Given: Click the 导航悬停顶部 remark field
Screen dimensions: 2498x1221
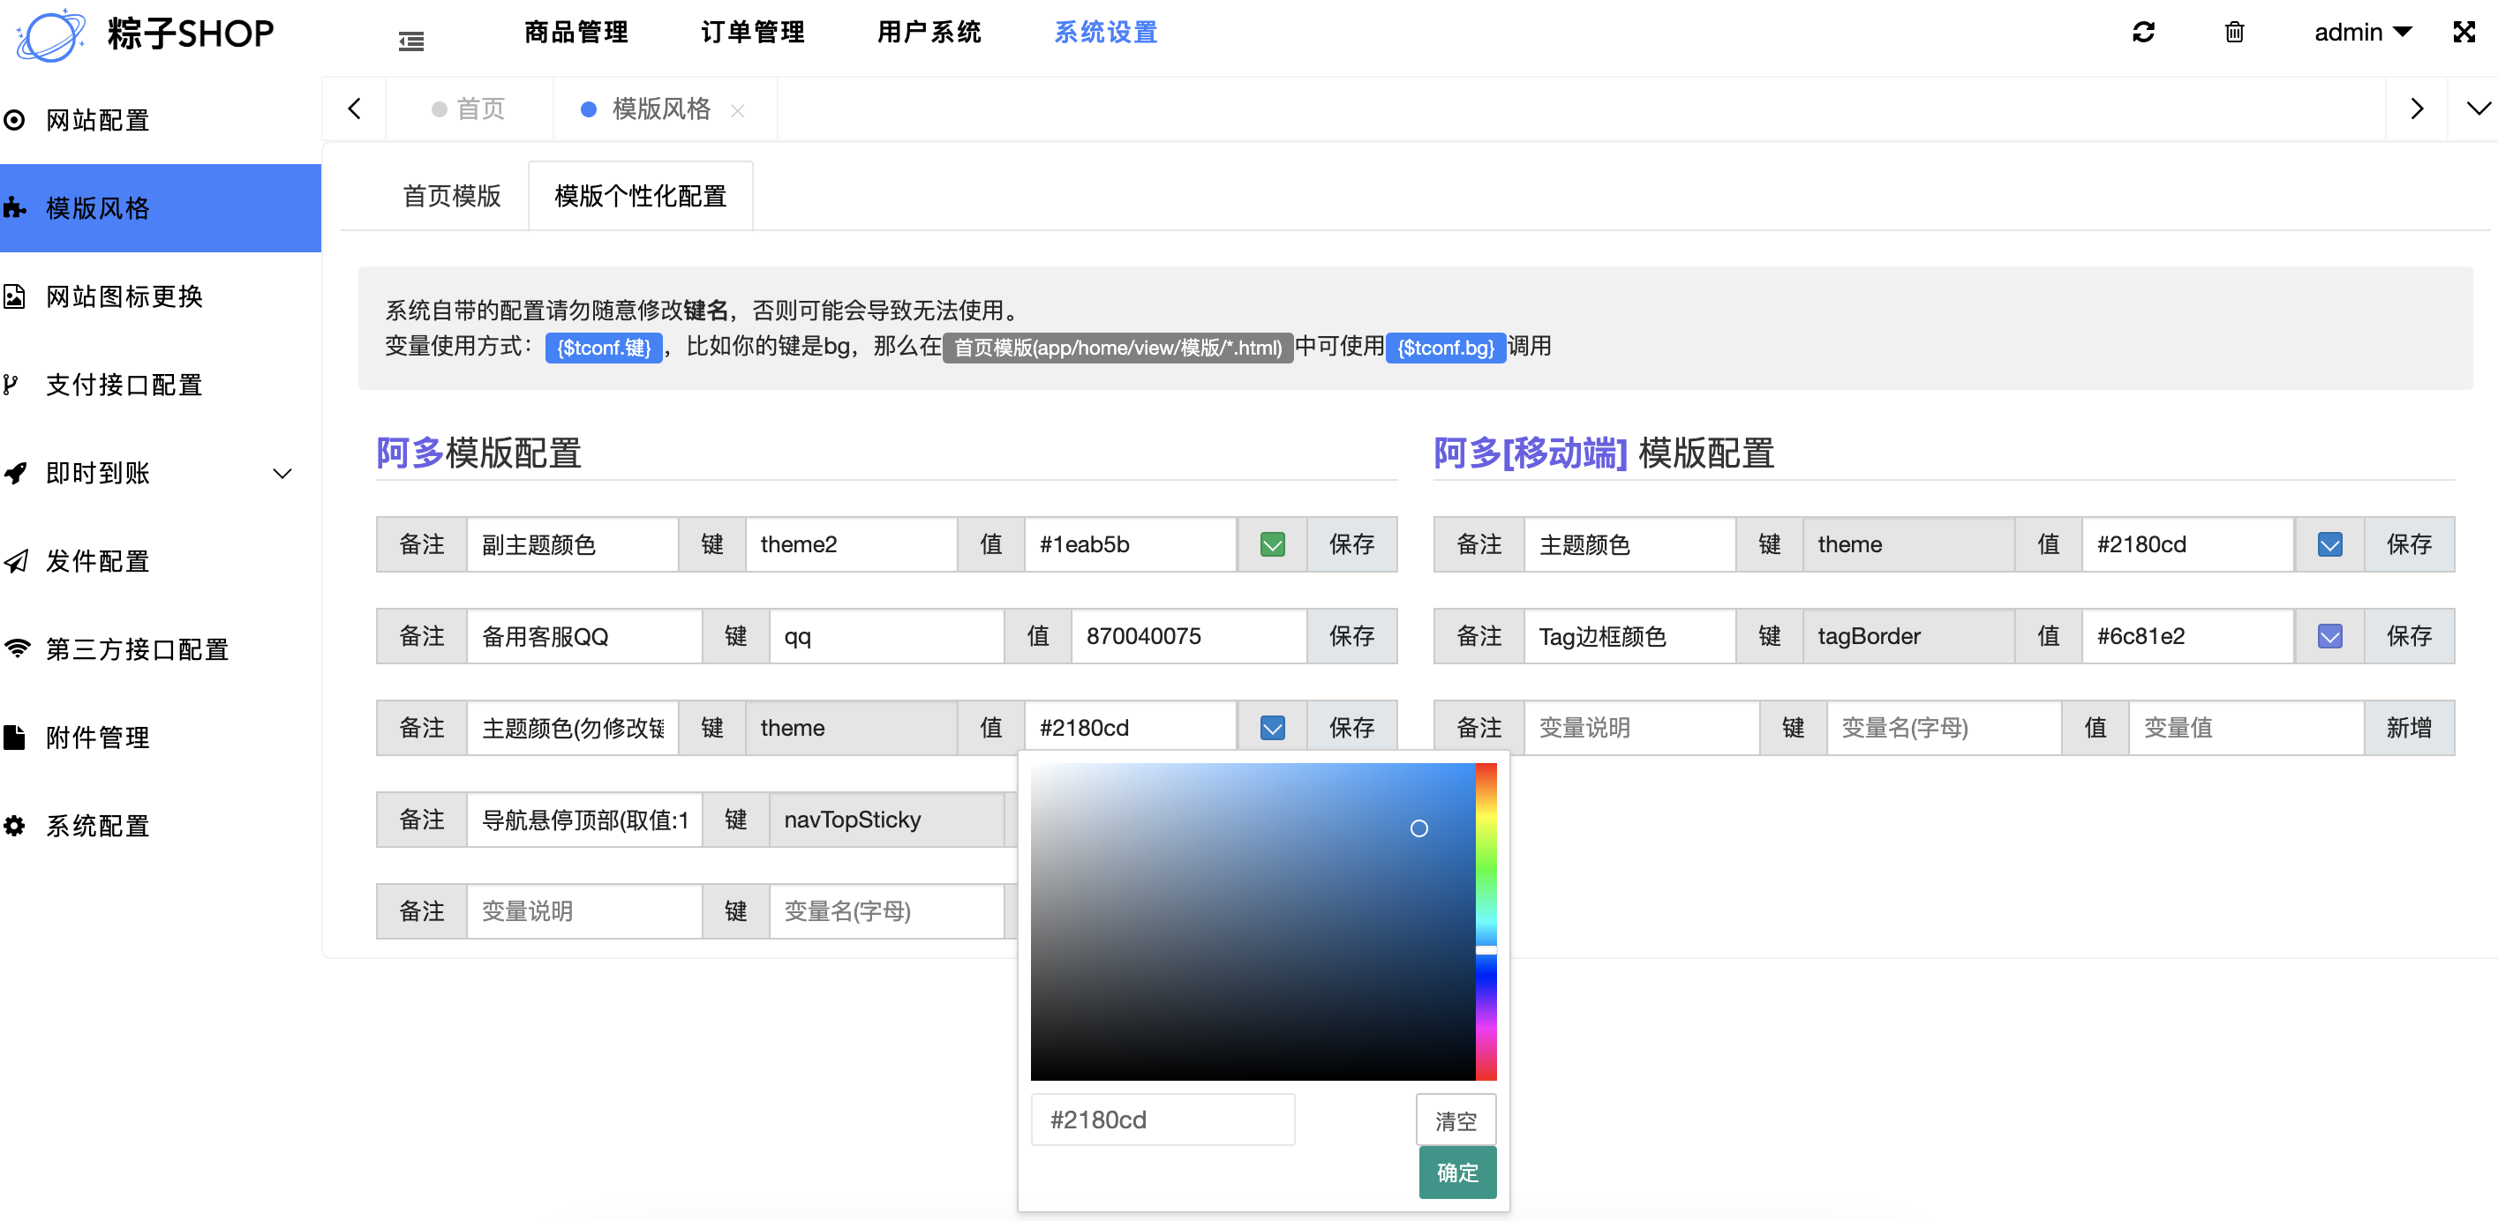Looking at the screenshot, I should click(583, 820).
